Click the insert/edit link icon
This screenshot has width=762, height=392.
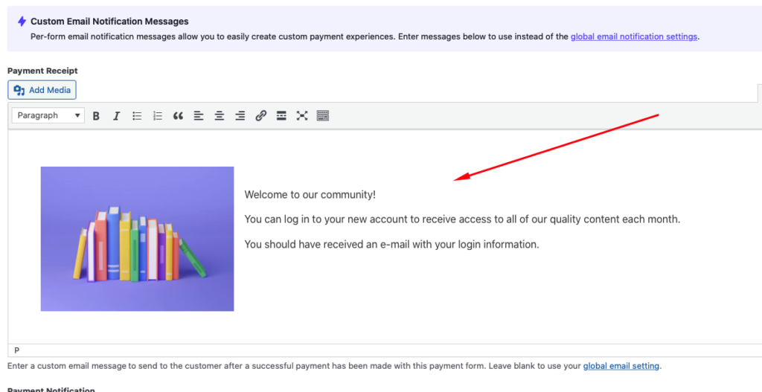[260, 116]
